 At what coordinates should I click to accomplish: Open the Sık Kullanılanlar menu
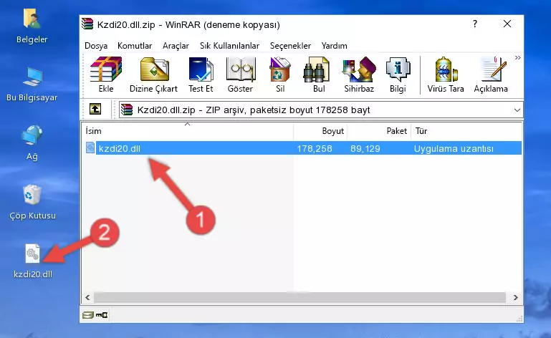229,46
